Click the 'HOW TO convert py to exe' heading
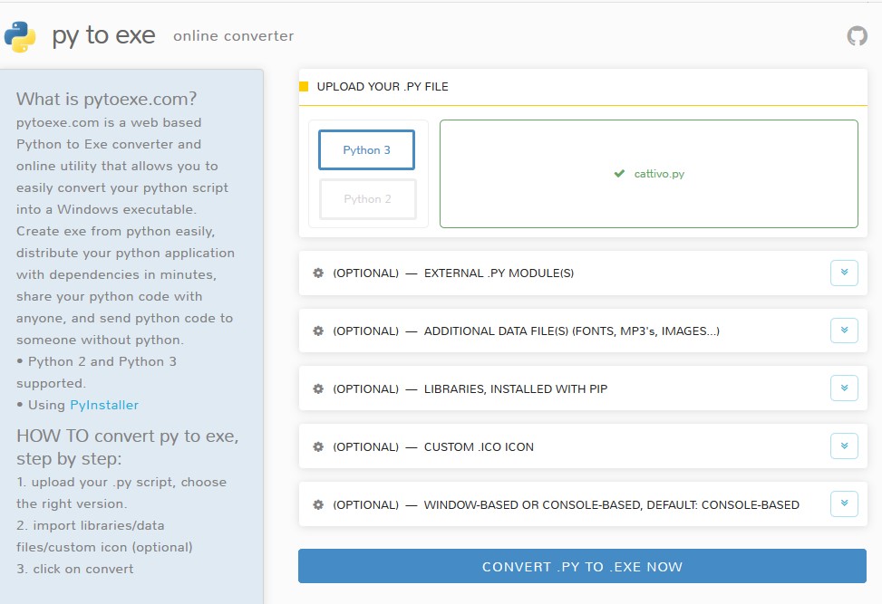This screenshot has width=882, height=604. 127,447
